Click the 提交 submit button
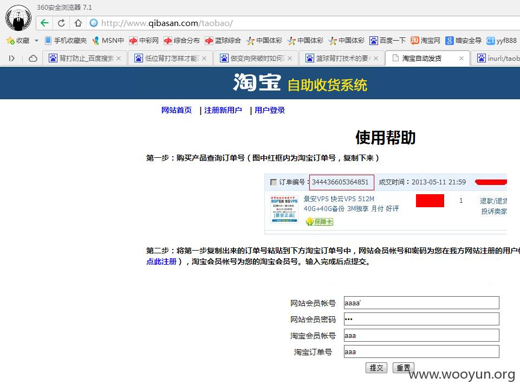The width and height of the screenshot is (520, 390). pos(376,368)
